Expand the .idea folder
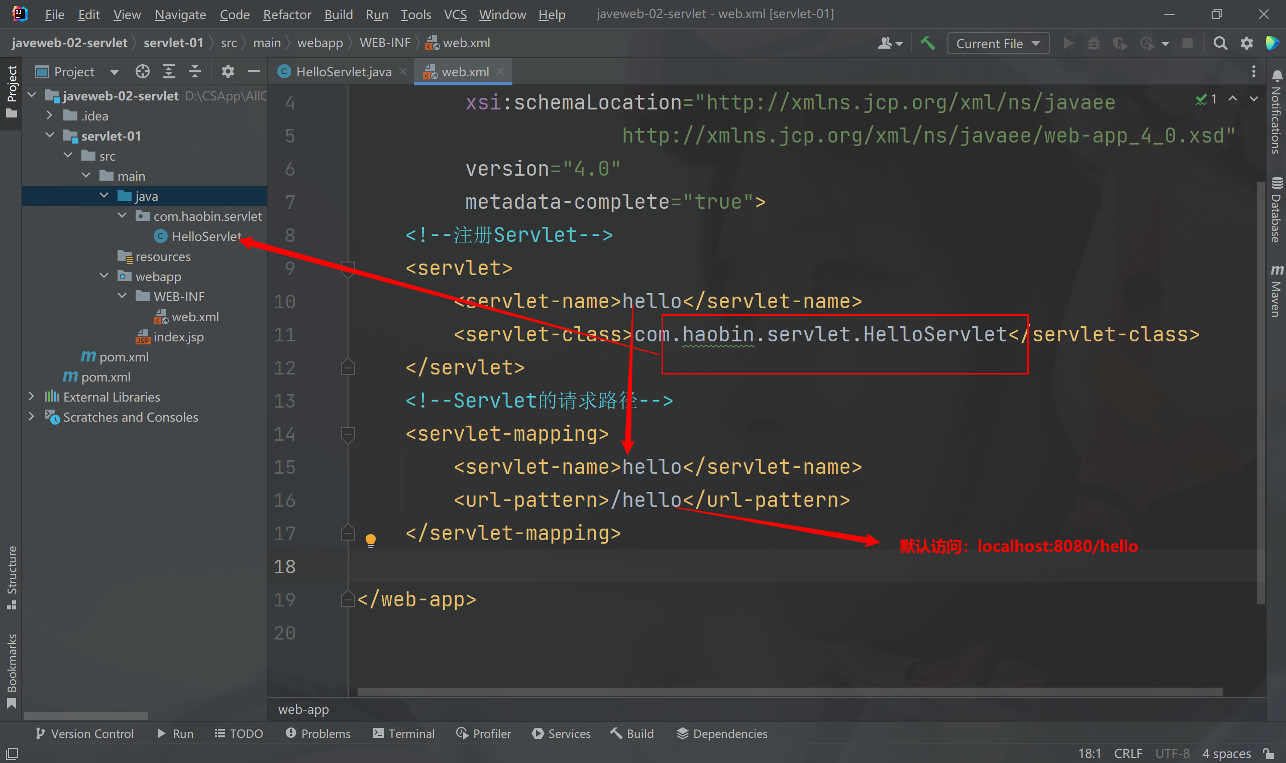Viewport: 1286px width, 763px height. click(x=49, y=115)
